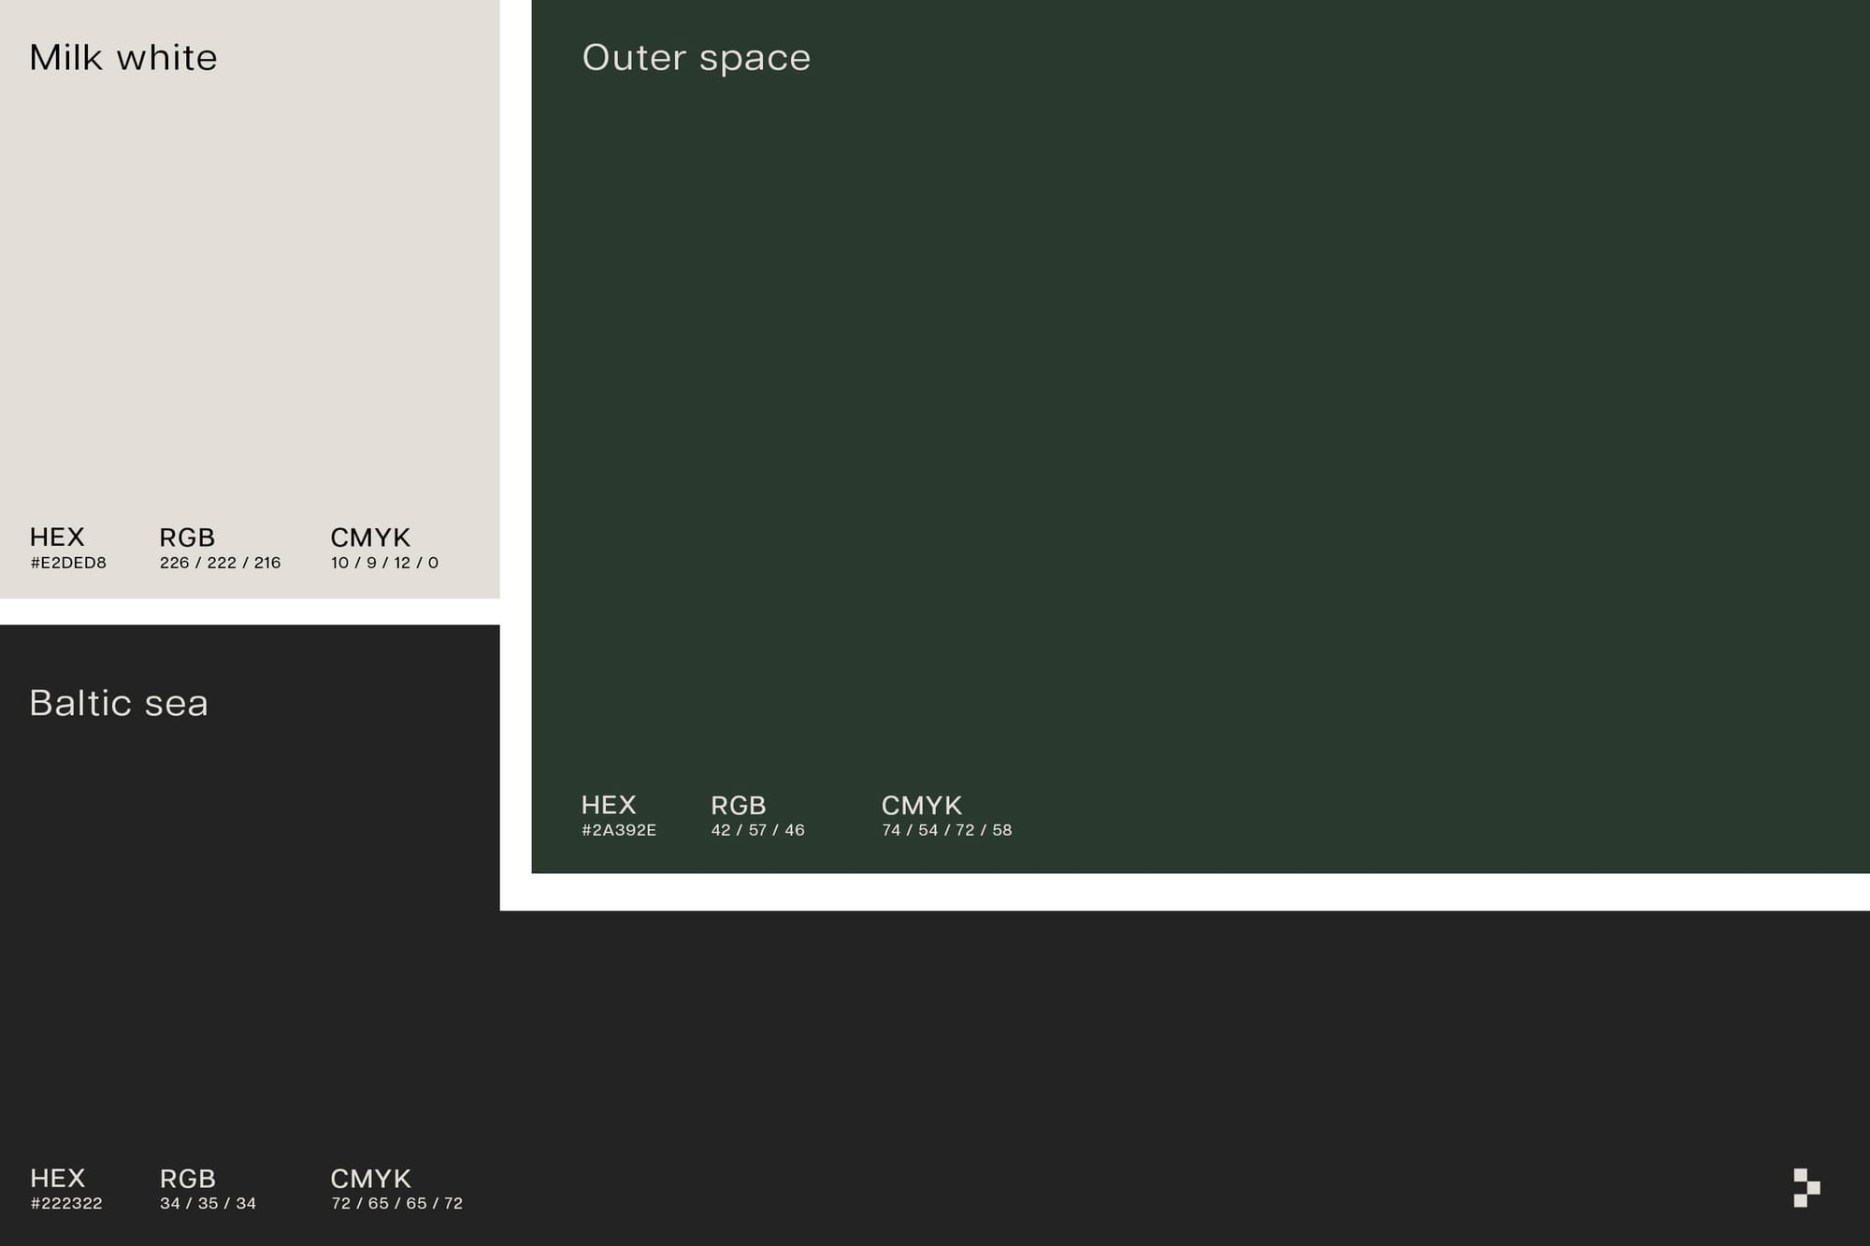Click RGB label in Outer space swatch
The height and width of the screenshot is (1246, 1870).
739,805
